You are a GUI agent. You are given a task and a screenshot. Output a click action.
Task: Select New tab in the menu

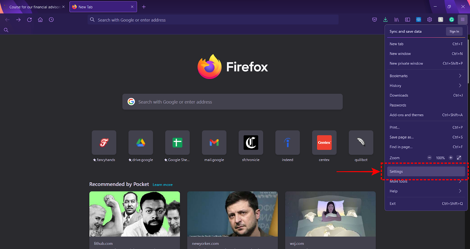click(426, 44)
